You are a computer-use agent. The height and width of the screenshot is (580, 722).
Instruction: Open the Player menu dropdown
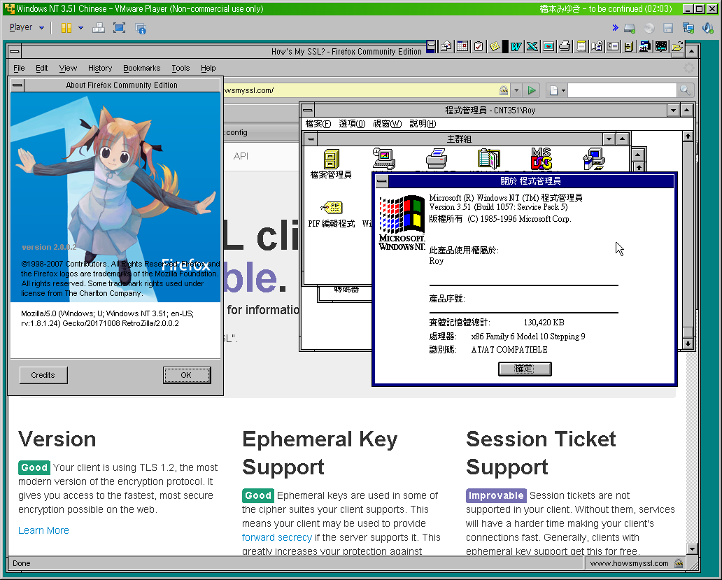[x=27, y=27]
